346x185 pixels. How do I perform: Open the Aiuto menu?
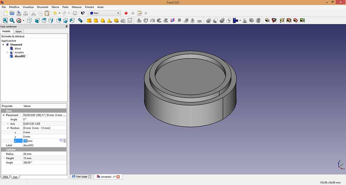click(x=100, y=7)
